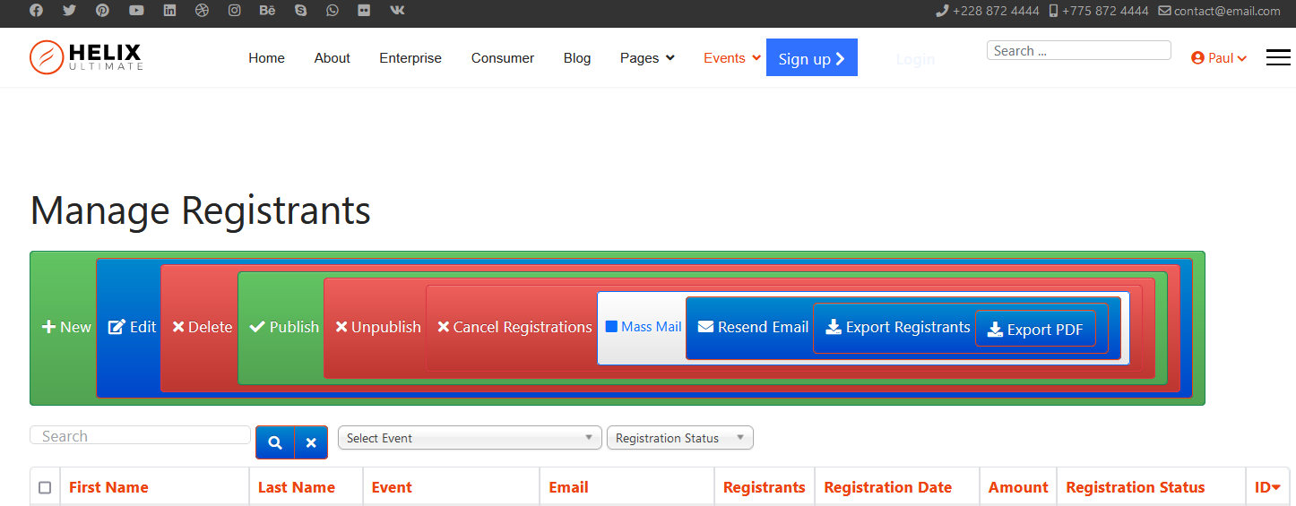The width and height of the screenshot is (1296, 506).
Task: Open the VK social link
Action: click(397, 11)
